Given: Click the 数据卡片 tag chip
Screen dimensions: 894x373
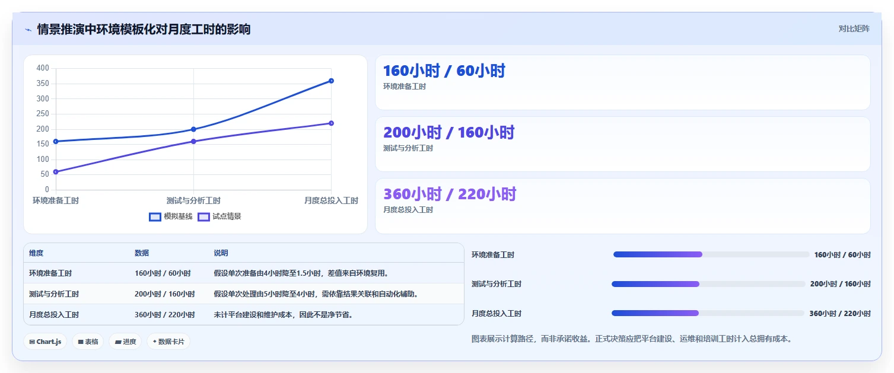Looking at the screenshot, I should [168, 342].
